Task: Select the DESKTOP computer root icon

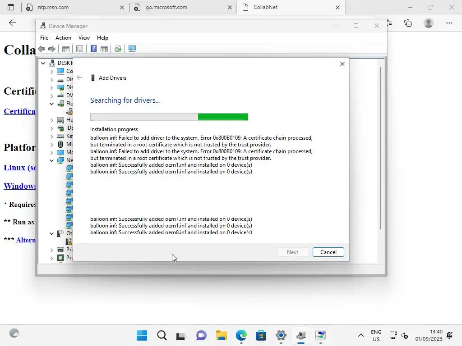Action: coord(52,63)
